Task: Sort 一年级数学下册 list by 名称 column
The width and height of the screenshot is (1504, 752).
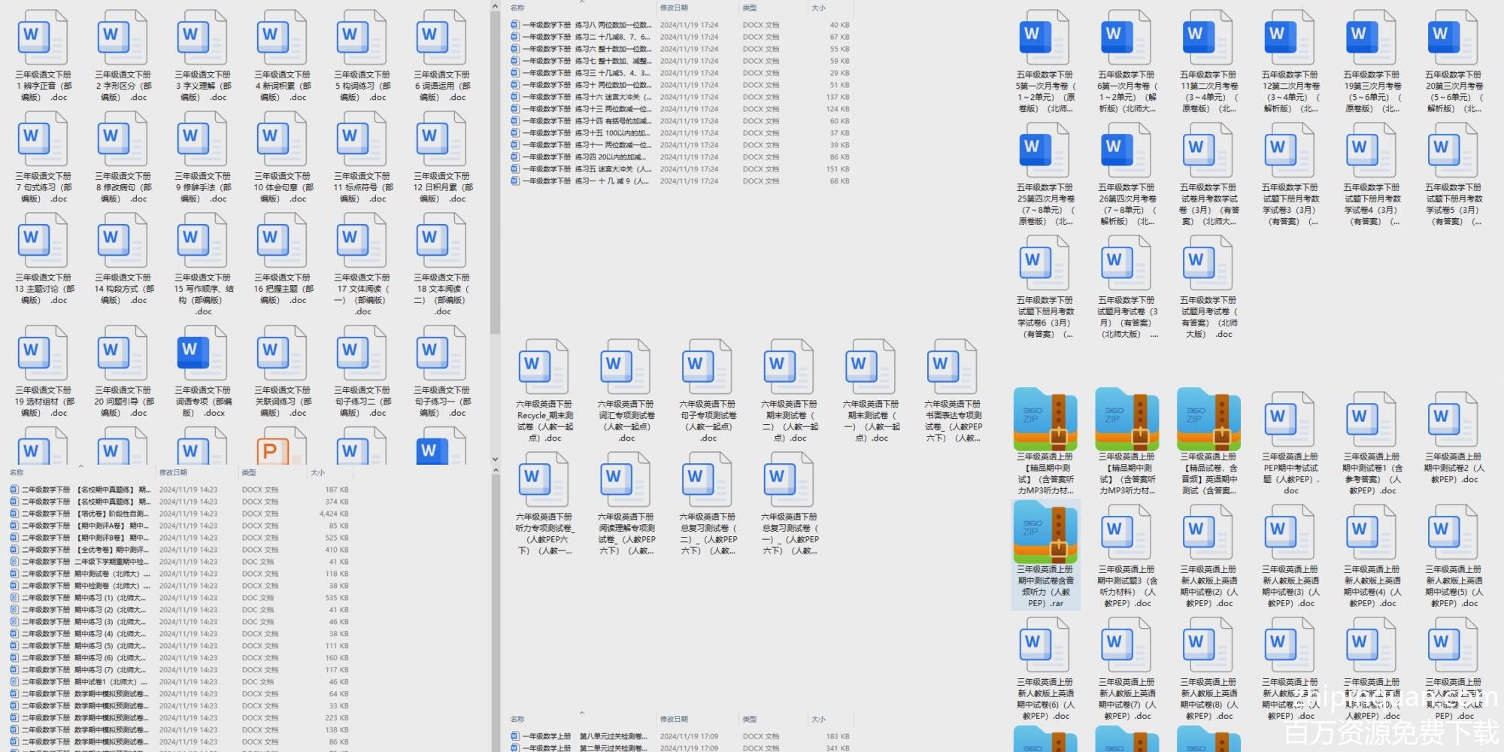Action: [518, 8]
